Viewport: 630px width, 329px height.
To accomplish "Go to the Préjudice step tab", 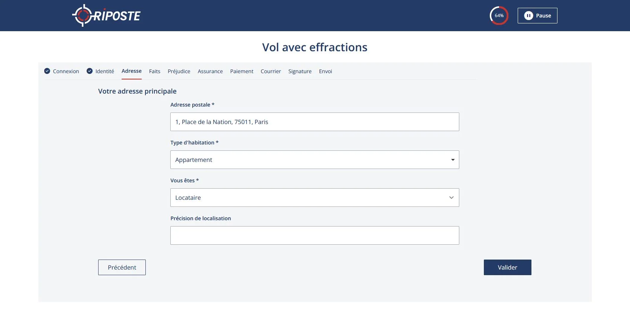I will 179,71.
